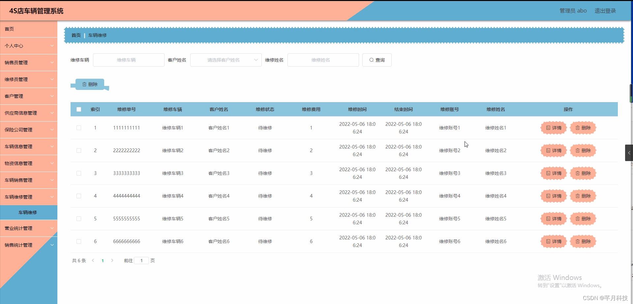
Task: Click the trash icon on the bulk 删除 button
Action: click(x=85, y=84)
